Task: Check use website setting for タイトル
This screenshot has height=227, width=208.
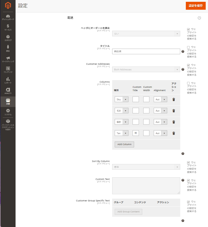Action: coord(188,47)
